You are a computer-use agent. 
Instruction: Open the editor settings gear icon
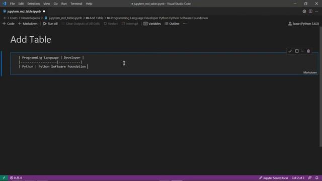(x=304, y=12)
